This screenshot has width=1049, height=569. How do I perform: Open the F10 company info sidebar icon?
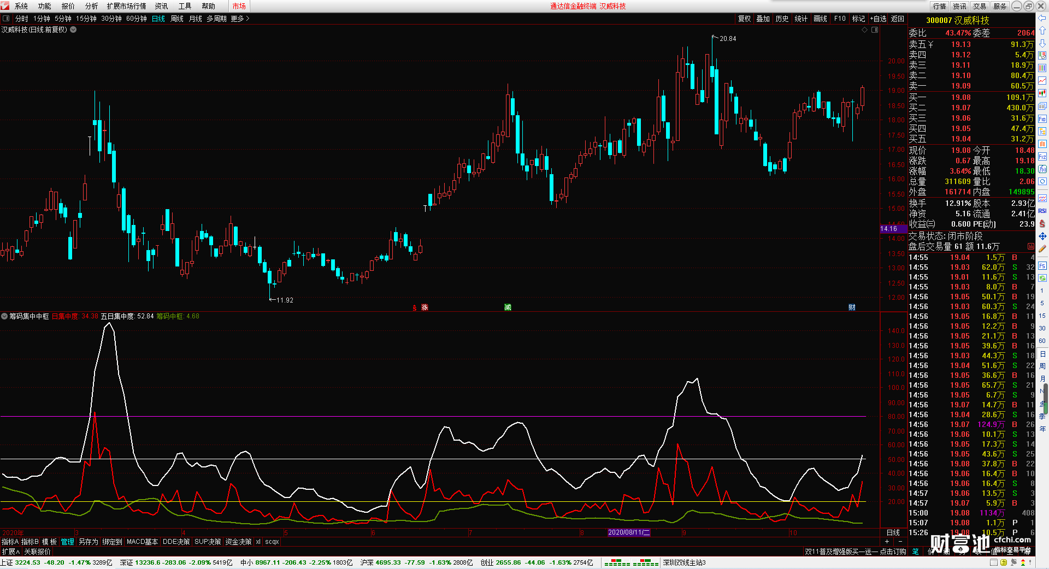tap(1042, 119)
